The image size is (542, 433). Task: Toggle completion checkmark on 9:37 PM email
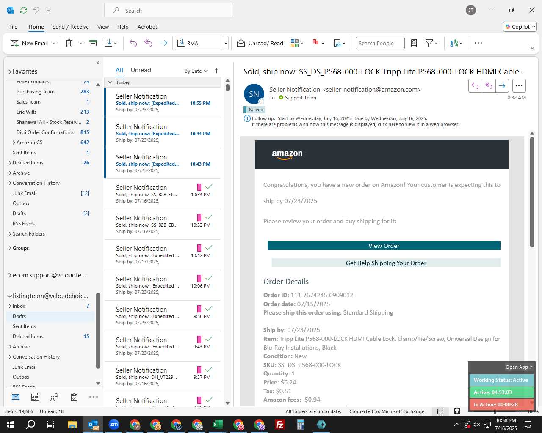tap(208, 370)
